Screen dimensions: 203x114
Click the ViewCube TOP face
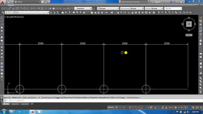point(189,24)
